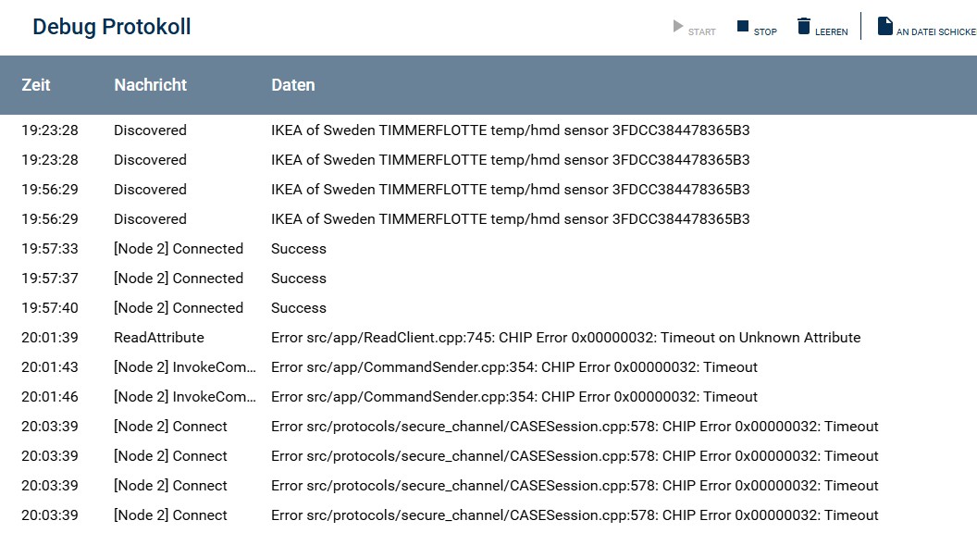Click the InvokeCommand error at 20:01:46
The image size is (977, 533).
184,397
